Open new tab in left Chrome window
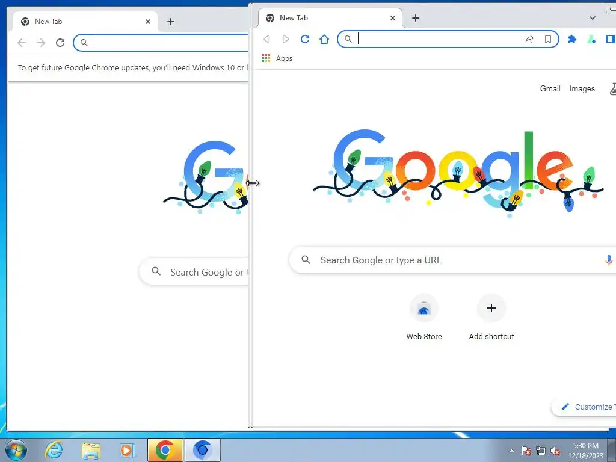Viewport: 616px width, 462px height. (170, 22)
